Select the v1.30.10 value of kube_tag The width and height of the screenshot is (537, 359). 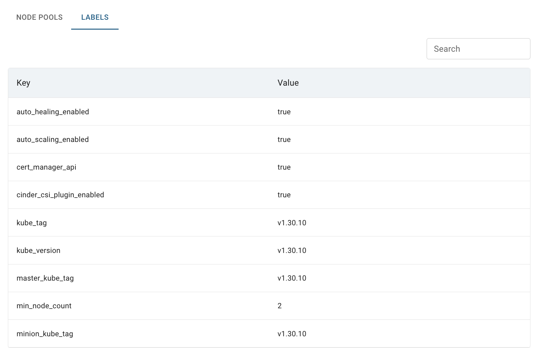292,223
